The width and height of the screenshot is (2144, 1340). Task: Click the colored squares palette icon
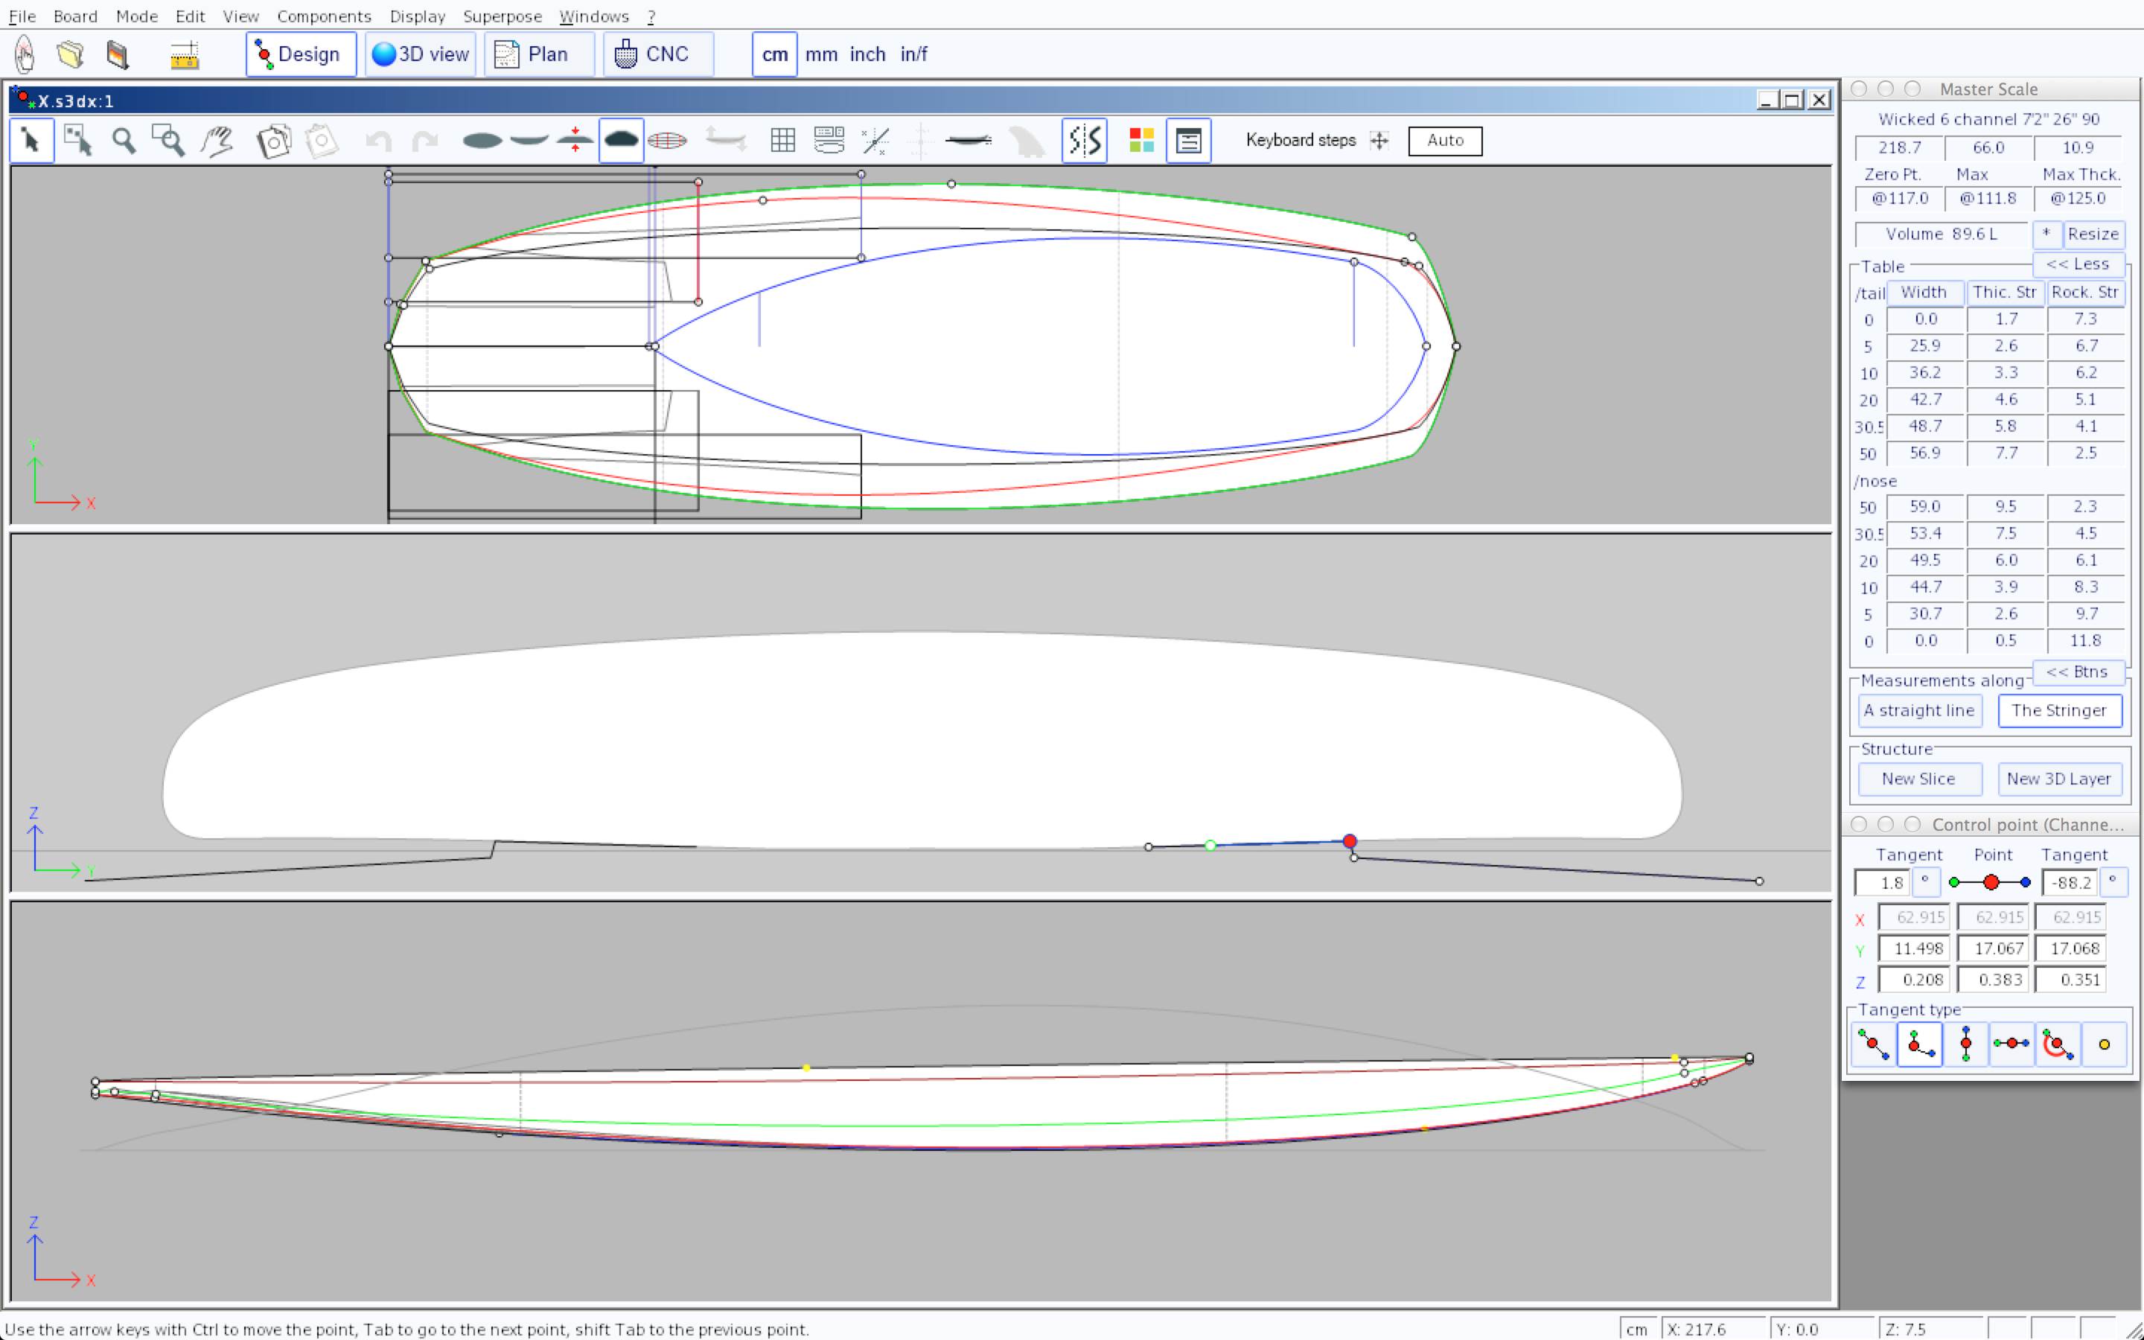[x=1141, y=140]
